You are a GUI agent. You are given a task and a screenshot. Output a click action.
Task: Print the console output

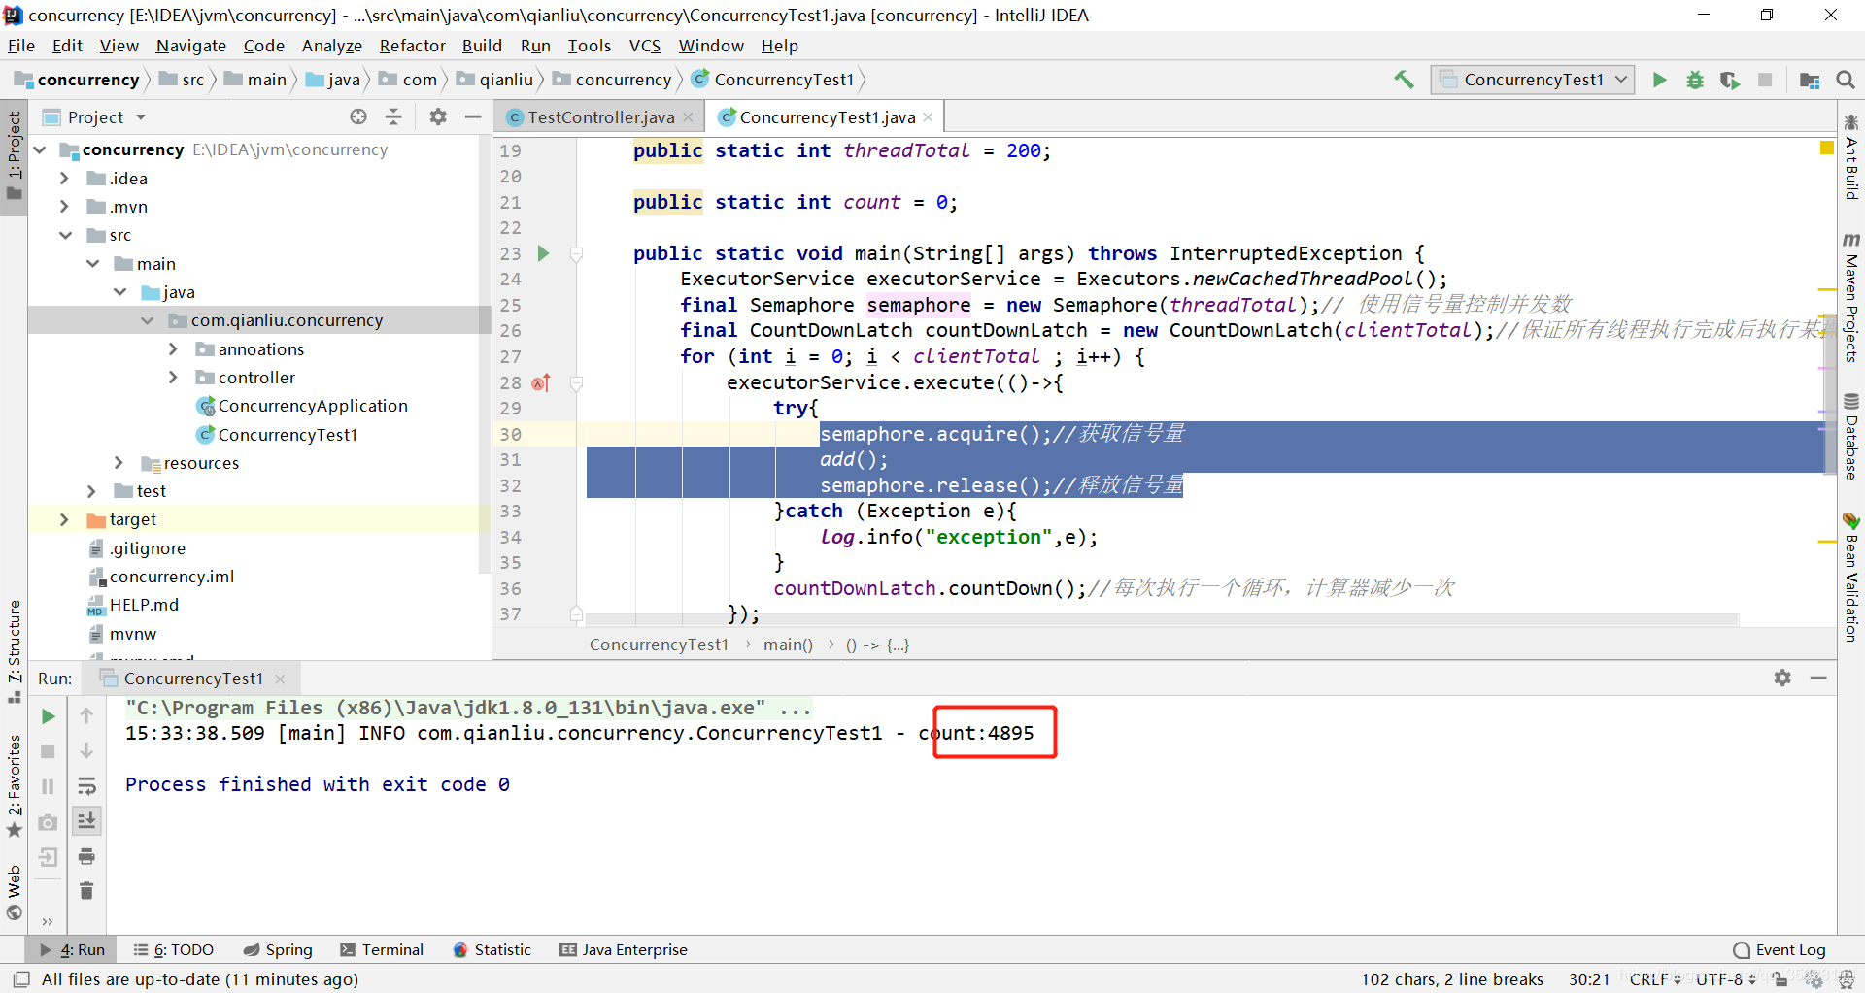click(86, 856)
